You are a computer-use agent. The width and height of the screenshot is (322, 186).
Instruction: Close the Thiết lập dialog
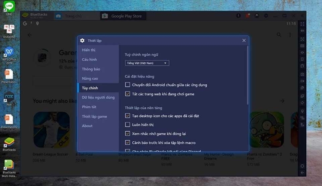(x=244, y=41)
